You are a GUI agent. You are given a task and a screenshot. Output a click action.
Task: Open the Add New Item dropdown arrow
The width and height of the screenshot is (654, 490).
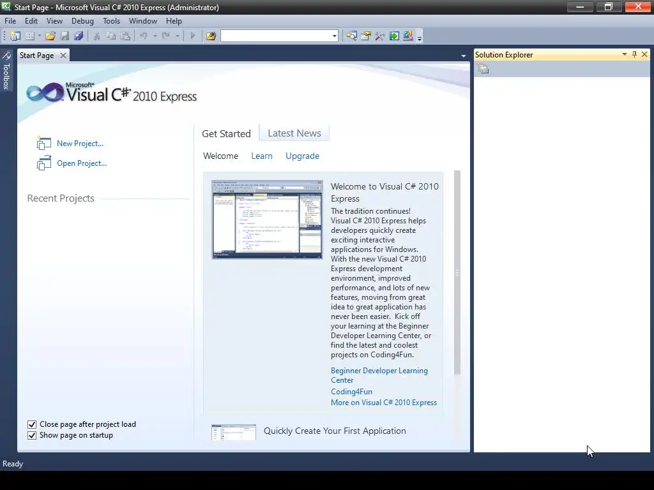pos(39,36)
